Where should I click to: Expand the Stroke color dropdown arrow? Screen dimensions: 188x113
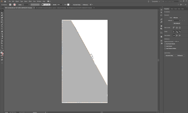(17, 5)
